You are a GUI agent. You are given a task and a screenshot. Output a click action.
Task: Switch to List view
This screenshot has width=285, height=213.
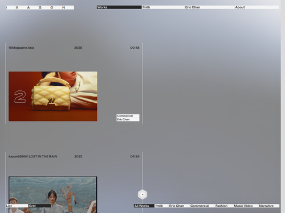click(x=17, y=206)
